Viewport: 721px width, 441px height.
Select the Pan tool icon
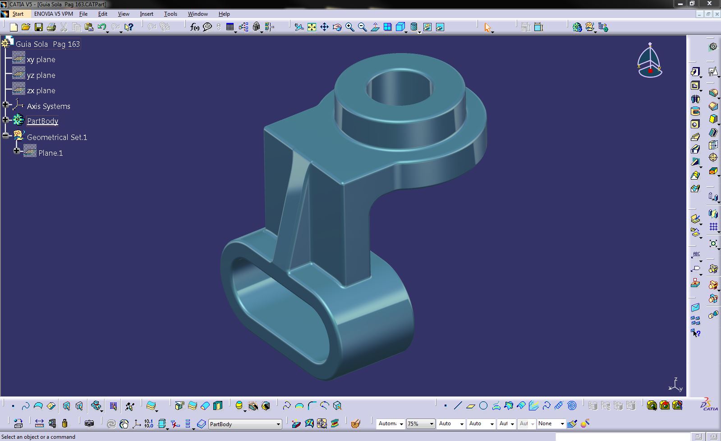(x=324, y=27)
